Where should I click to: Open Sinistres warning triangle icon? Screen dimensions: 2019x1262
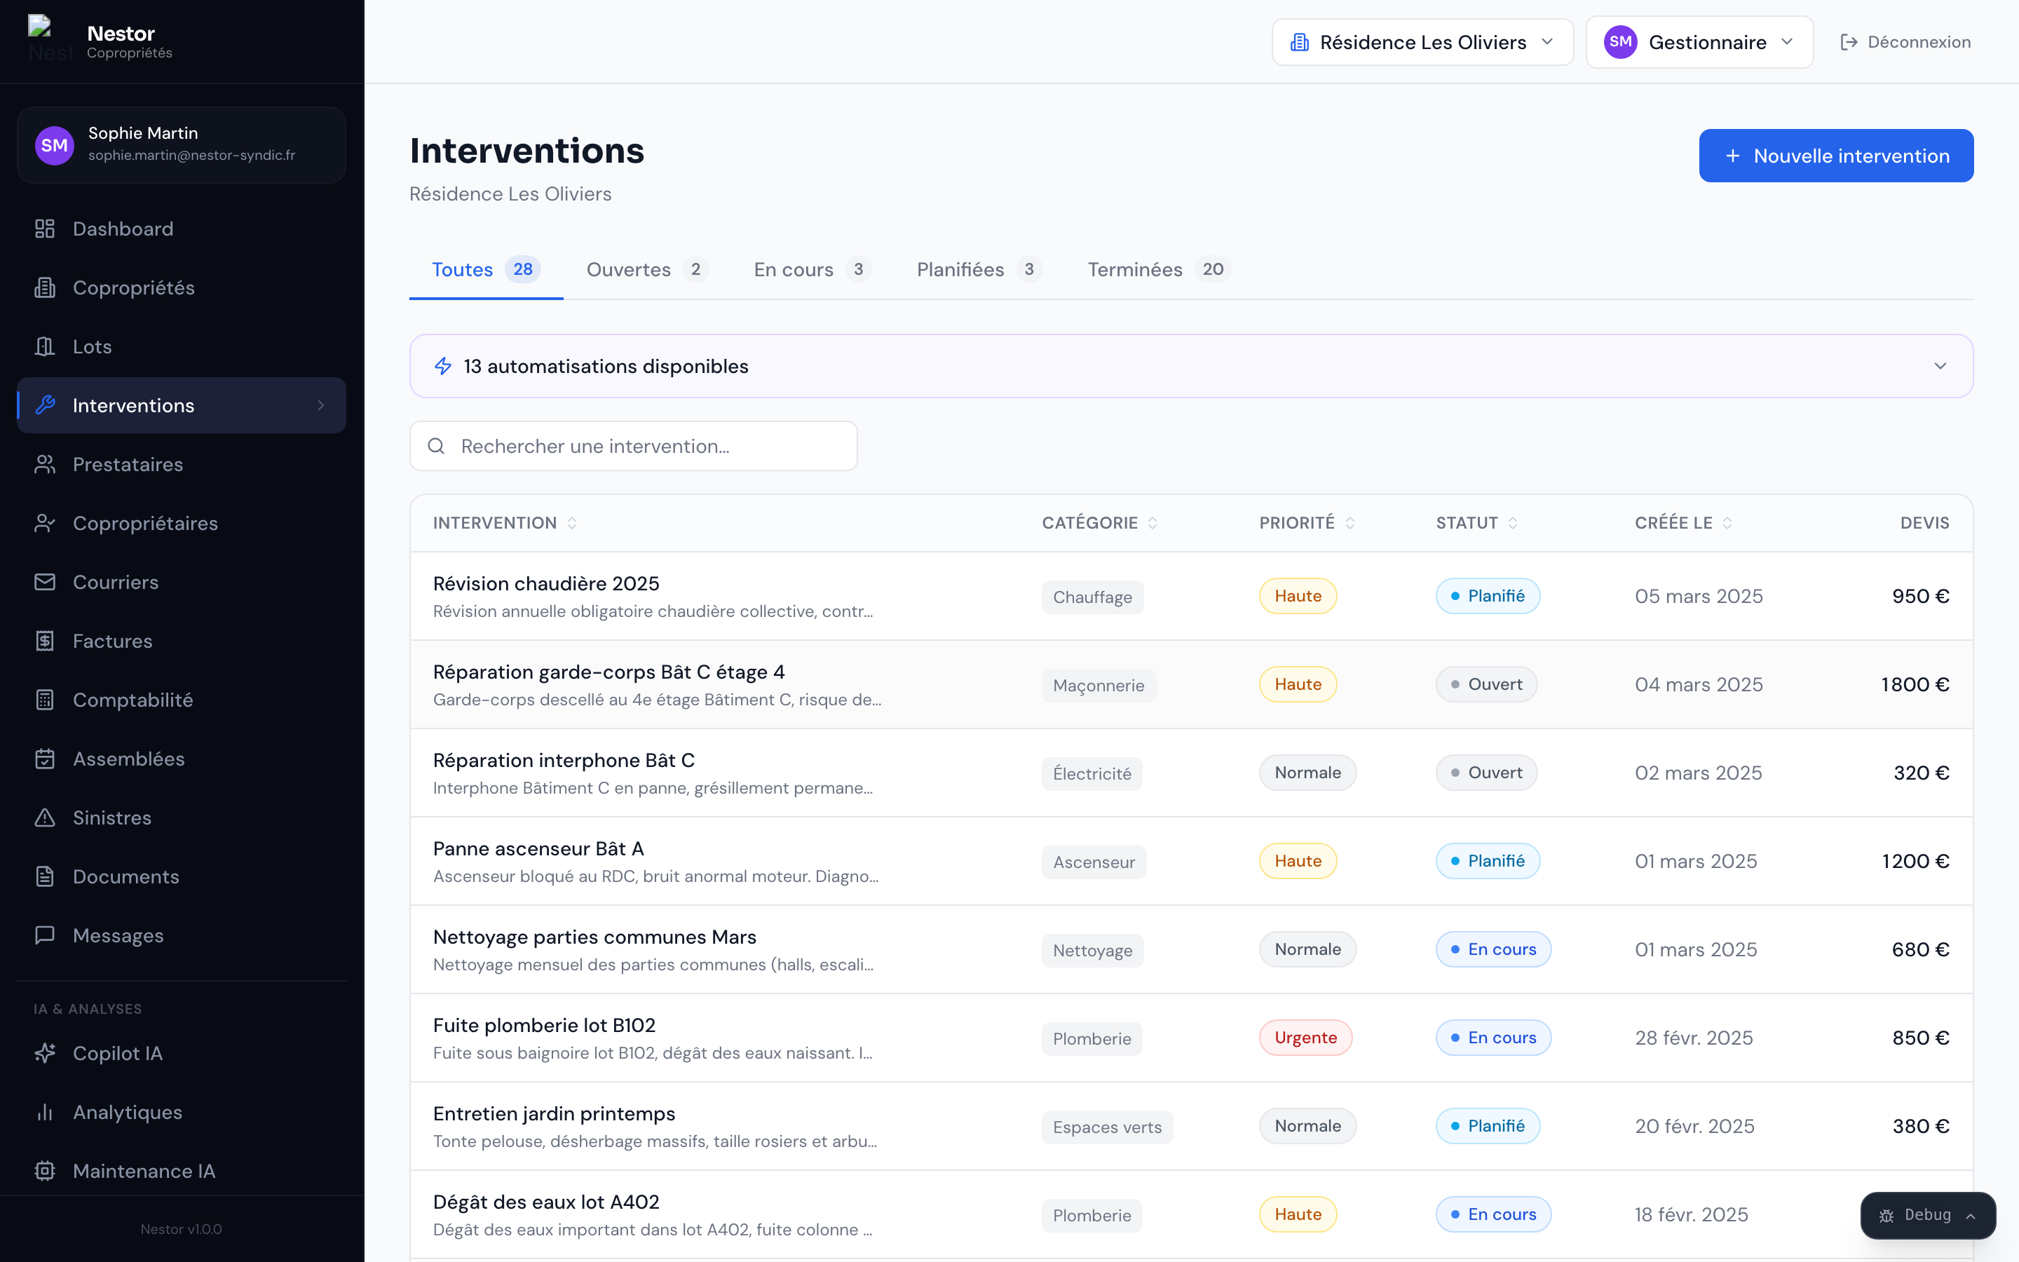[45, 818]
